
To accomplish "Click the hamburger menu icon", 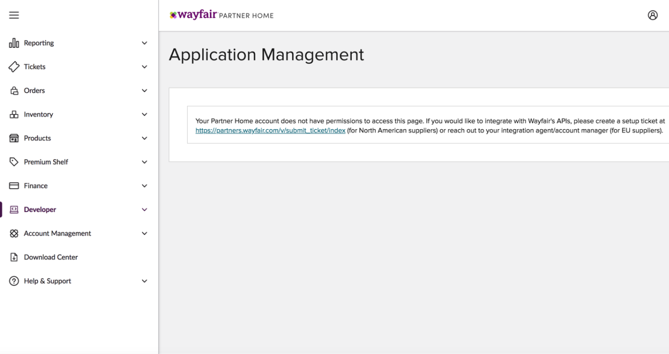I will pos(14,15).
